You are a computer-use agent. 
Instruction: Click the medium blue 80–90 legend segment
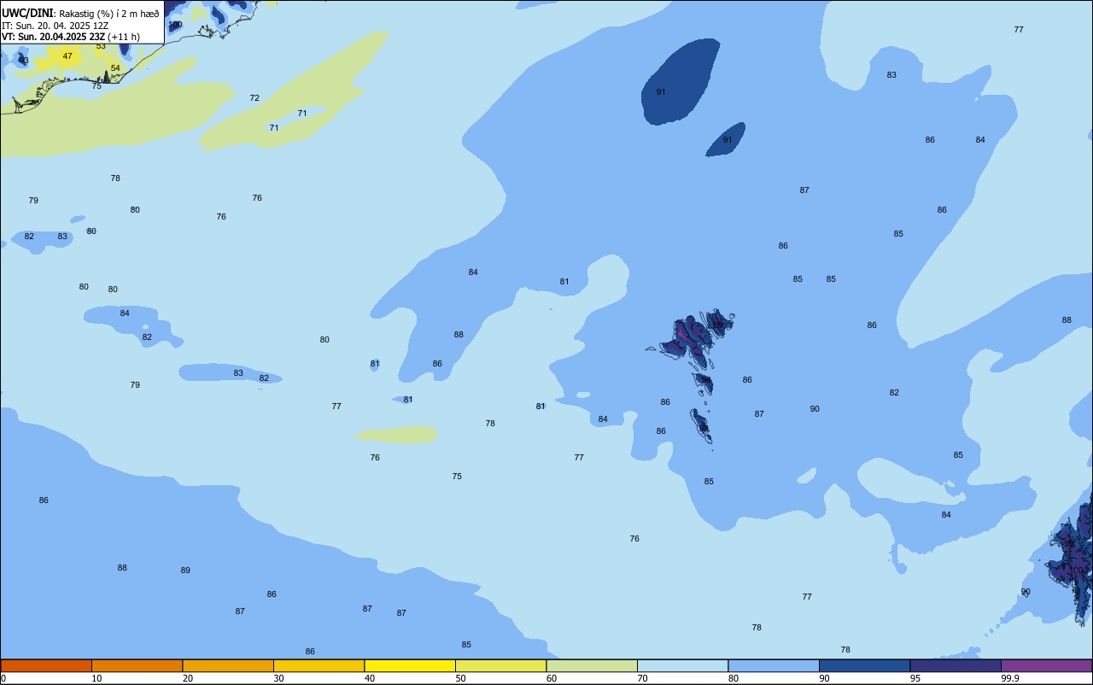click(x=774, y=665)
